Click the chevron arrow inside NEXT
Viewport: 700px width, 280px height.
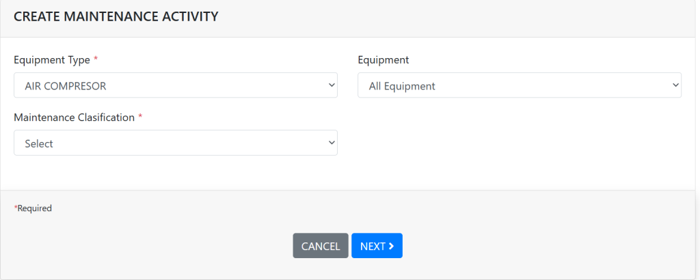[x=391, y=246]
